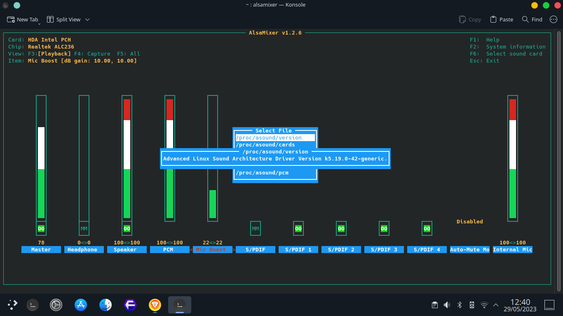Viewport: 563px width, 316px height.
Task: Click F6 Select sound card hint
Action: (506, 54)
